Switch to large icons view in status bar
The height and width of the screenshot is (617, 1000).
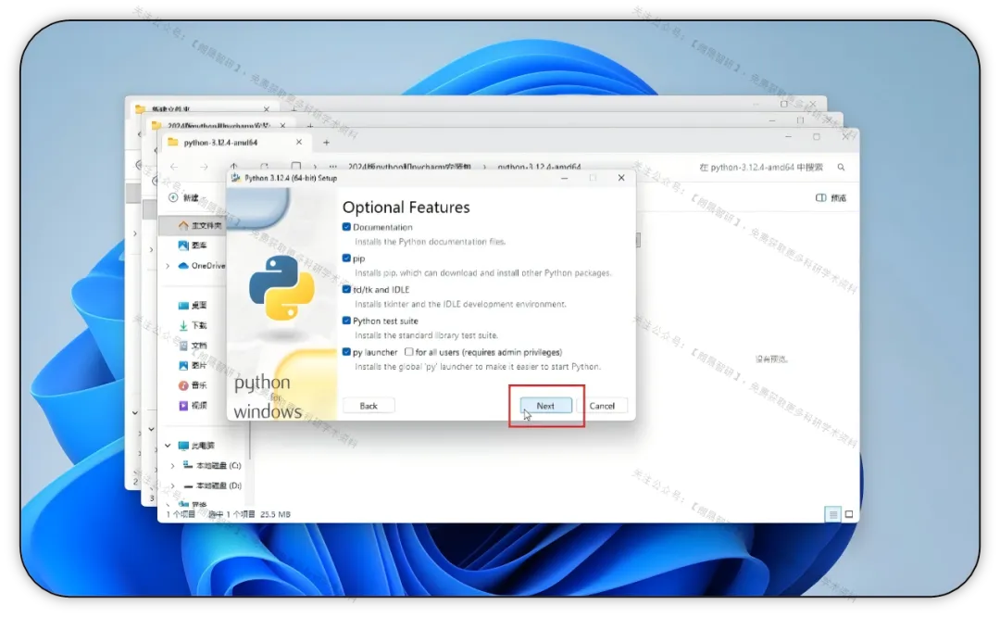pyautogui.click(x=849, y=514)
